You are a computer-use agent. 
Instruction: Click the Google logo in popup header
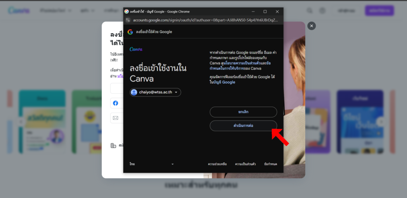(130, 32)
